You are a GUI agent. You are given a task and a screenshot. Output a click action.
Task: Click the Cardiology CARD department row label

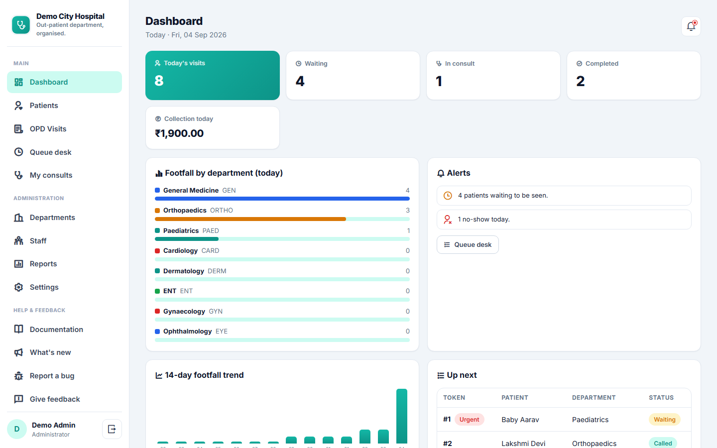[x=191, y=250]
